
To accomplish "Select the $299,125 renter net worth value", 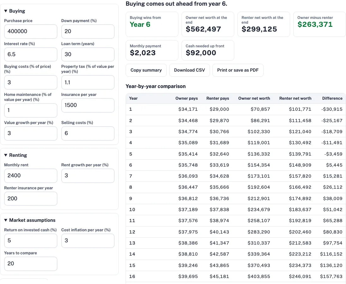I will click(259, 29).
